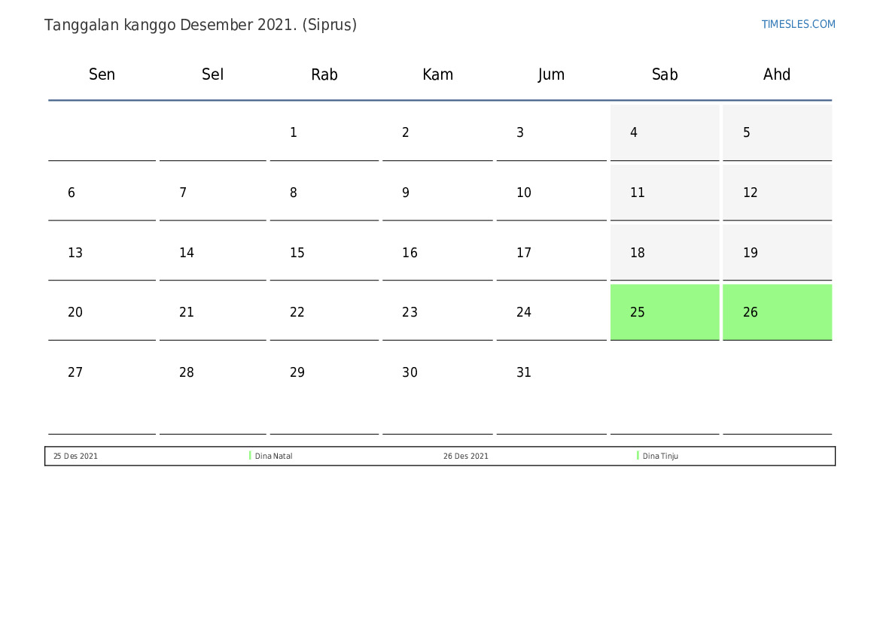Click on date 31 under Jum
The image size is (880, 622).
tap(524, 373)
